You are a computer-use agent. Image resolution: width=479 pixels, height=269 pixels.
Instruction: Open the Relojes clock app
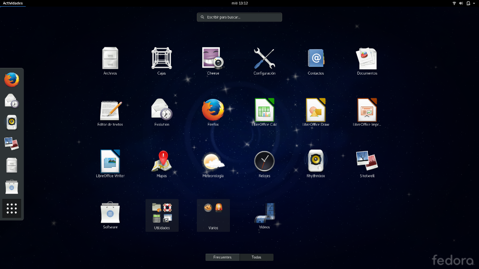264,163
